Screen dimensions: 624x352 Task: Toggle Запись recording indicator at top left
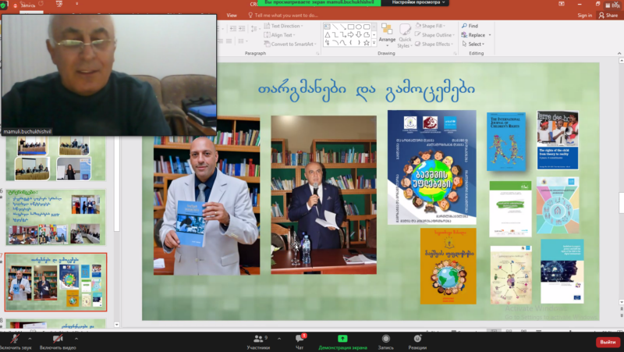[x=23, y=5]
